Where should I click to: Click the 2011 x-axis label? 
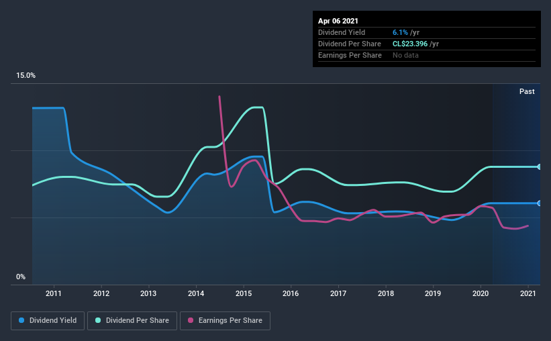pyautogui.click(x=54, y=293)
